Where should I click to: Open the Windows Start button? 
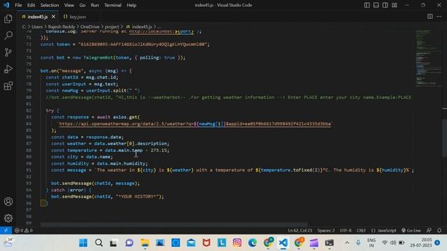(x=83, y=243)
